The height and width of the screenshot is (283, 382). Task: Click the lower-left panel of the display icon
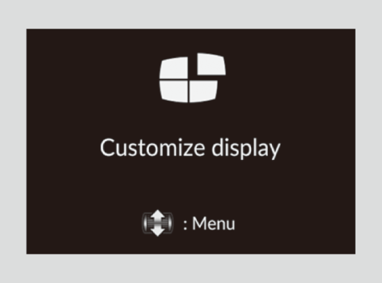[174, 92]
